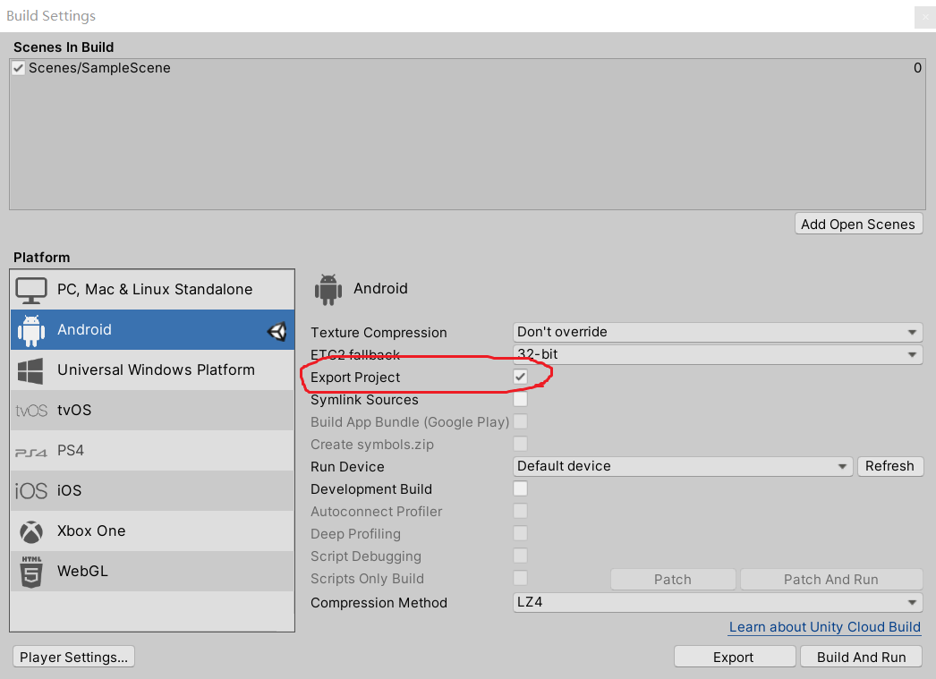Image resolution: width=936 pixels, height=679 pixels.
Task: Open Player Settings
Action: click(73, 657)
